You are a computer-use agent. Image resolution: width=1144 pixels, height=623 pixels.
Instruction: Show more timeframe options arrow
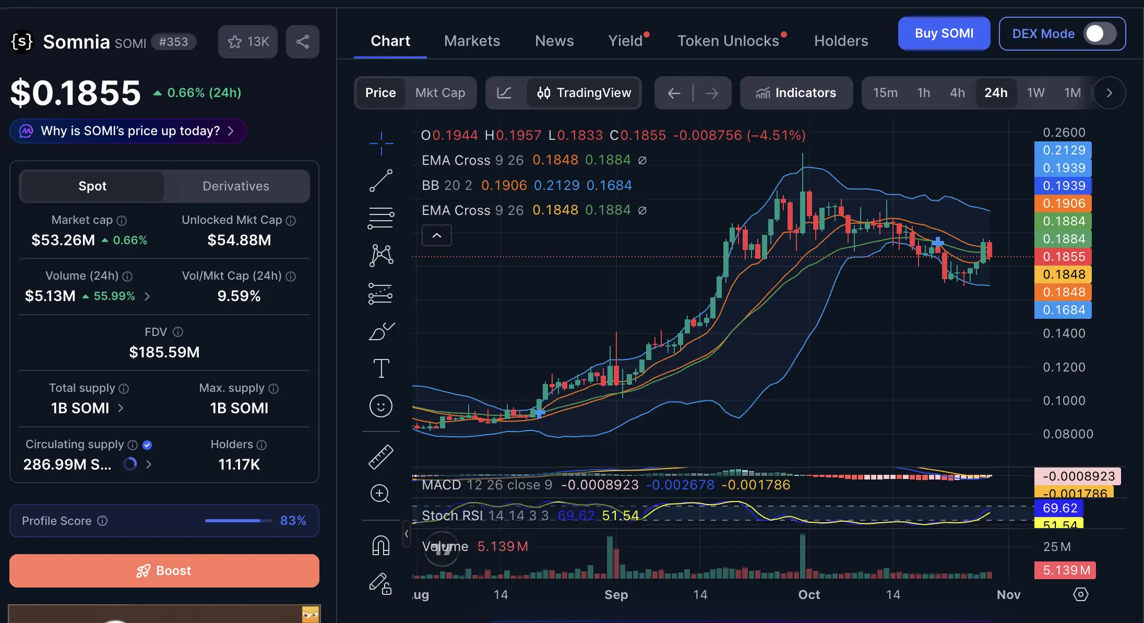coord(1110,93)
